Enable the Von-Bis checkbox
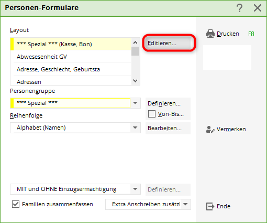The image size is (267, 223). tap(152, 114)
